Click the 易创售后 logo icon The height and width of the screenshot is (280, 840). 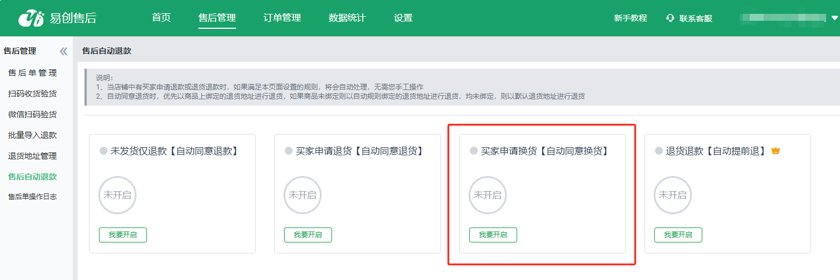[x=31, y=18]
